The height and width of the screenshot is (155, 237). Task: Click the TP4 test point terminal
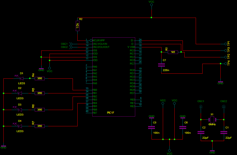point(225,64)
